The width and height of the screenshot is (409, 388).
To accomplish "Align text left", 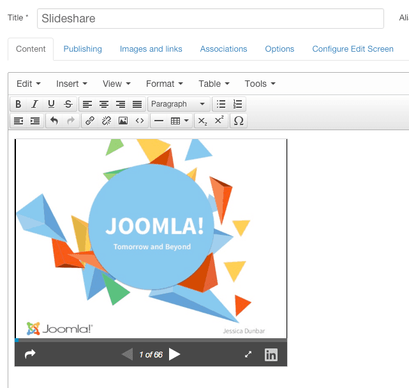I will [x=87, y=104].
